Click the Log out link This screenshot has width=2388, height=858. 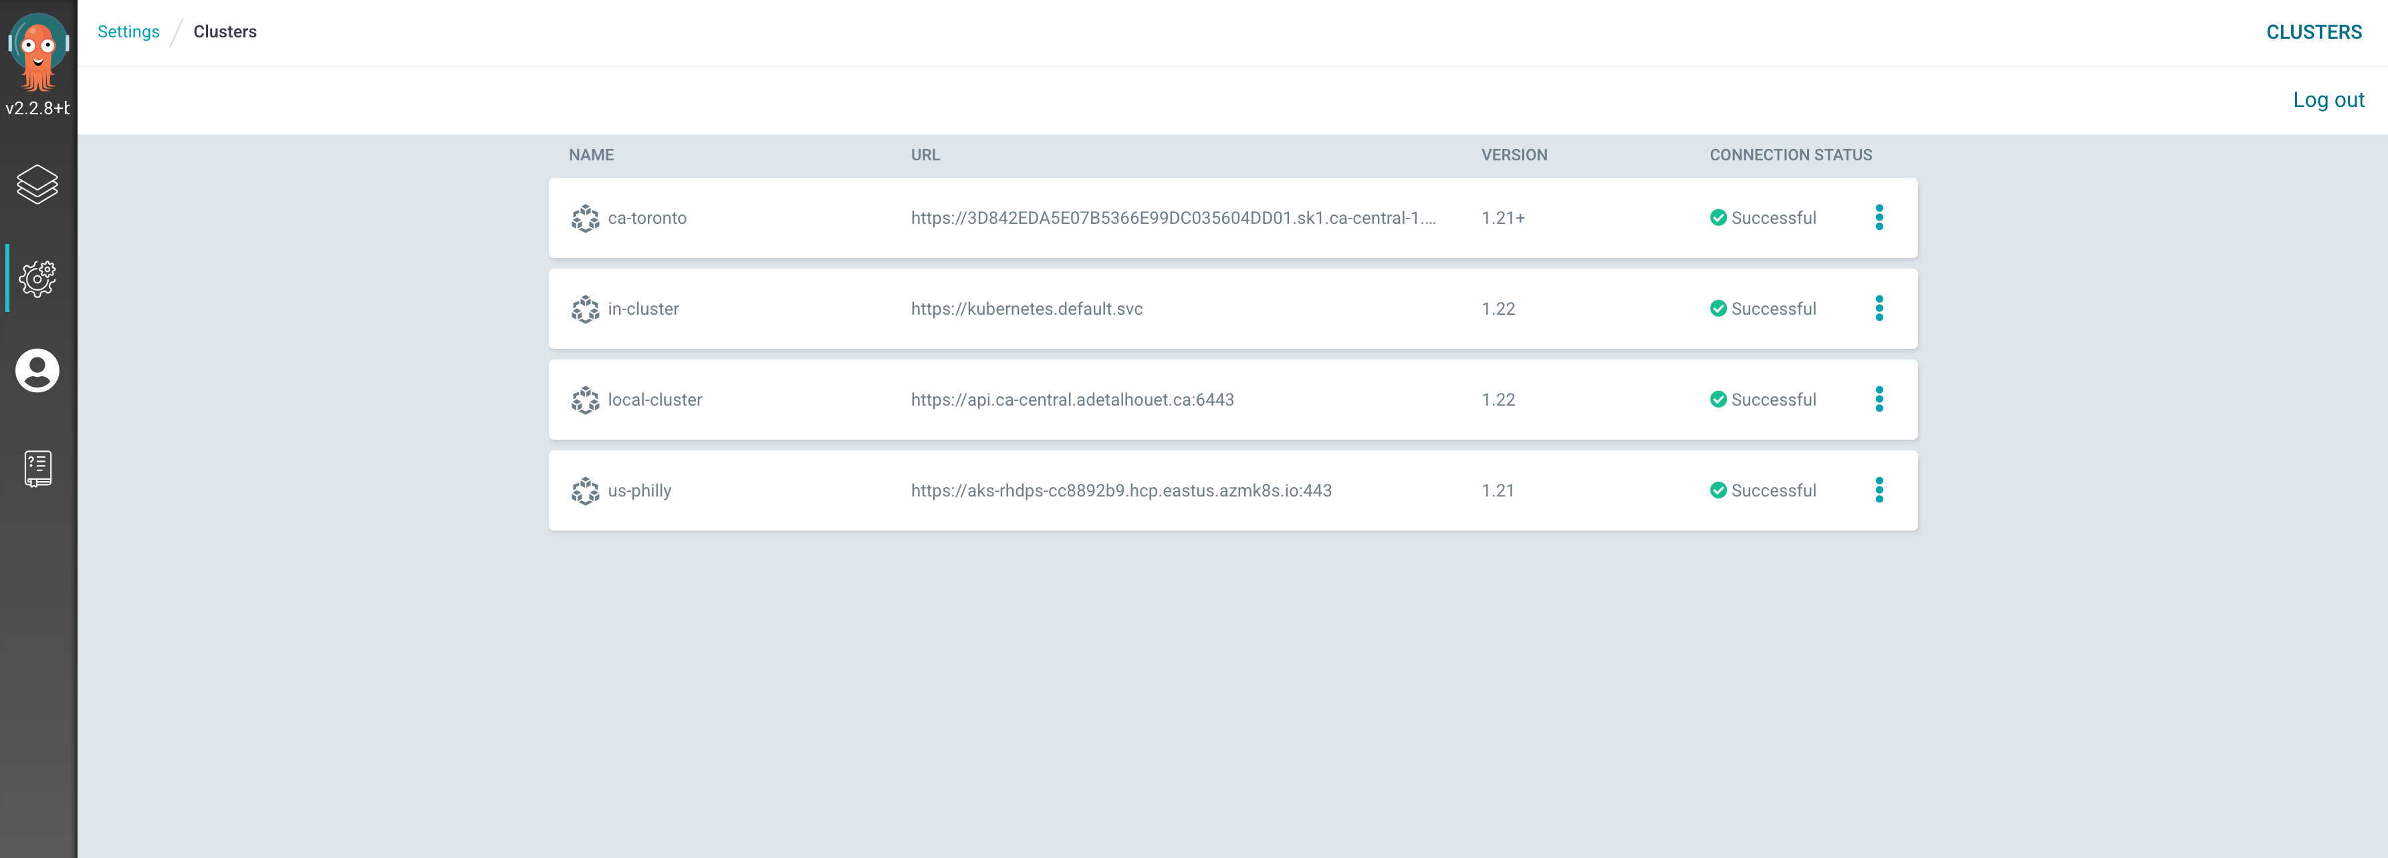[2328, 100]
